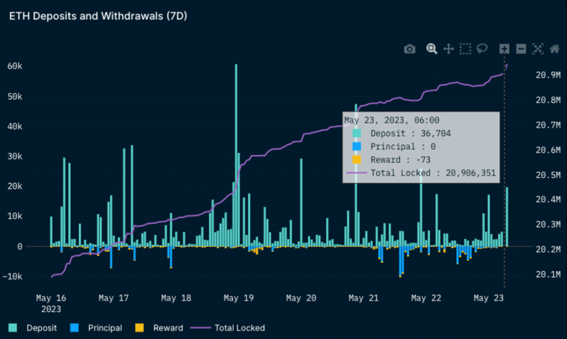
Task: Activate the Pan tool
Action: coord(449,49)
